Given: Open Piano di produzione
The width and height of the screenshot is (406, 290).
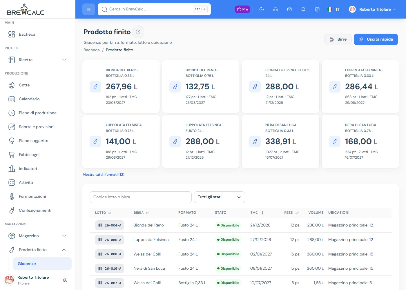Looking at the screenshot, I should [38, 113].
